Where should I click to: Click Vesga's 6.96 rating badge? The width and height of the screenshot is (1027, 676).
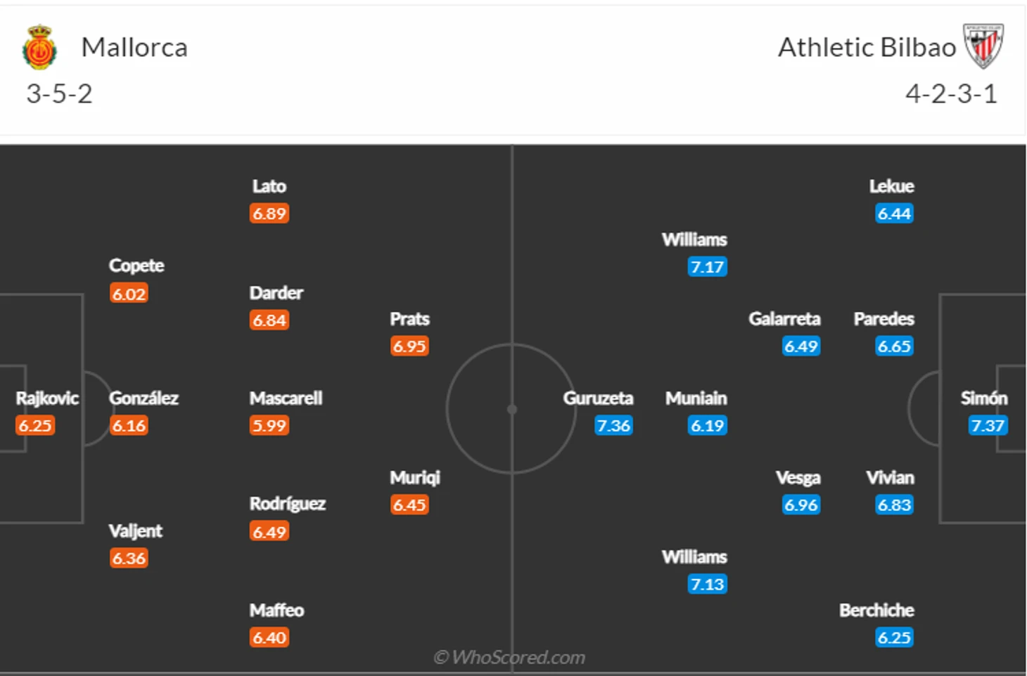click(801, 505)
